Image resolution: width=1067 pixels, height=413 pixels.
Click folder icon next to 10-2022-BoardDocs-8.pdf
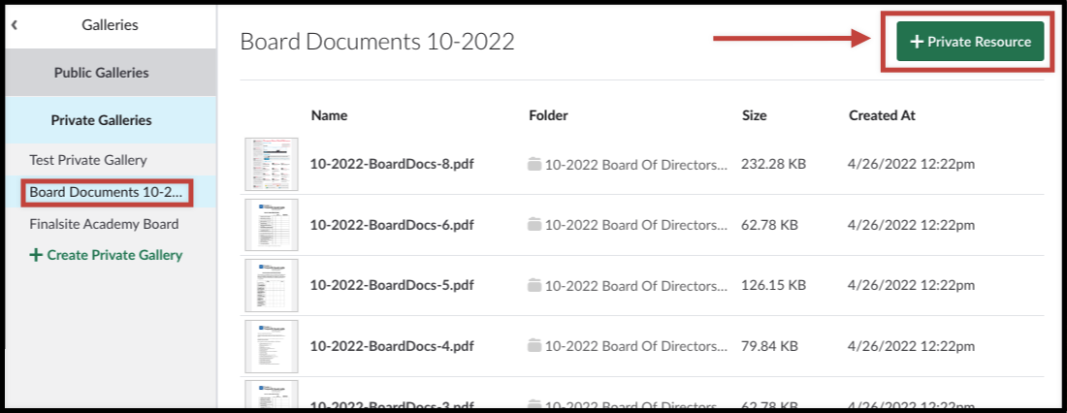point(534,164)
